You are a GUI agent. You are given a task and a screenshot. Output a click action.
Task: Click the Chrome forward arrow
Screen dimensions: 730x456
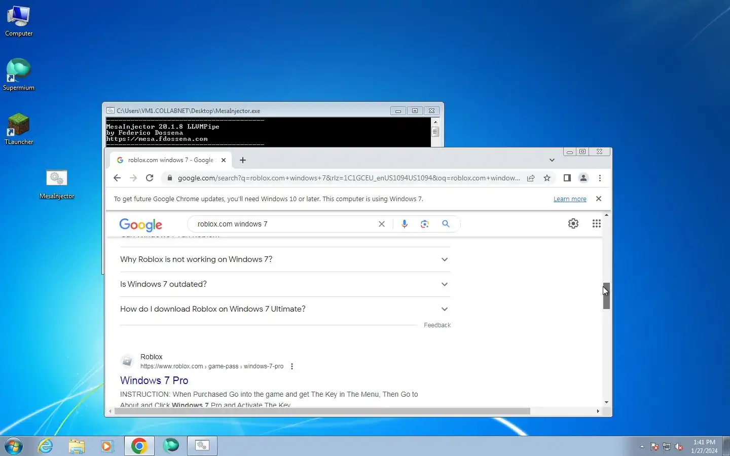coord(133,178)
